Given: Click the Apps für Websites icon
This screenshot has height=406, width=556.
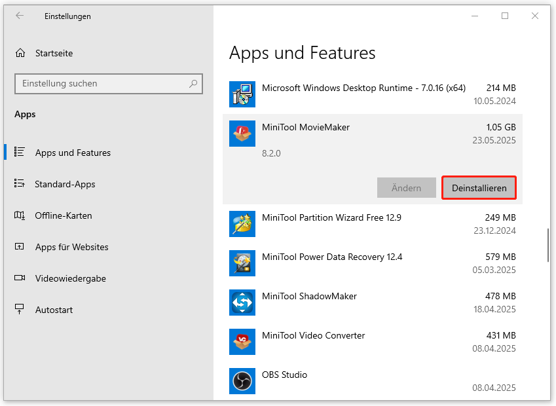Looking at the screenshot, I should [x=20, y=246].
